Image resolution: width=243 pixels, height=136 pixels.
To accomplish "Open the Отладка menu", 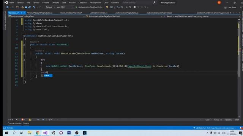I will [55, 3].
